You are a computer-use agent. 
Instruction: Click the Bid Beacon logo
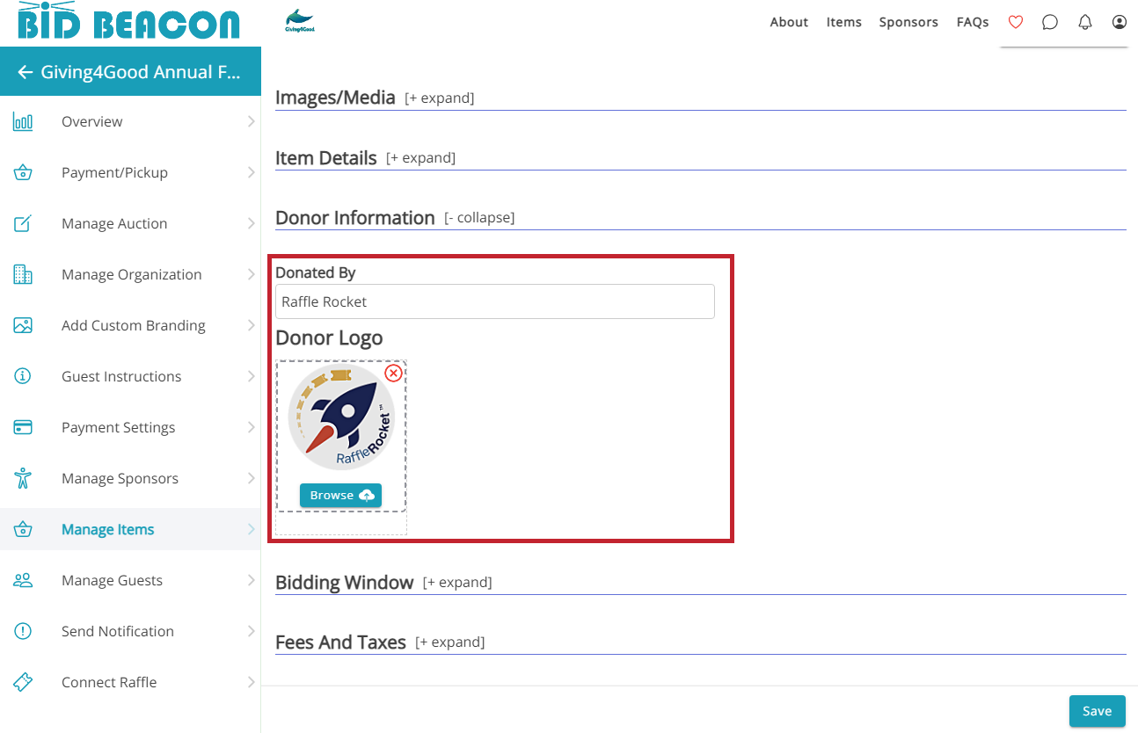128,20
